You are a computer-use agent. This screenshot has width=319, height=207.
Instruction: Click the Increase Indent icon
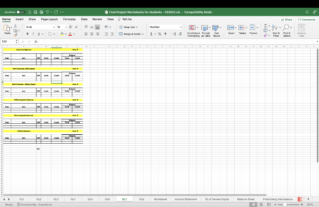tap(112, 34)
